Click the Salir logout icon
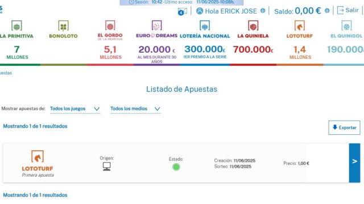The image size is (364, 204). [340, 10]
